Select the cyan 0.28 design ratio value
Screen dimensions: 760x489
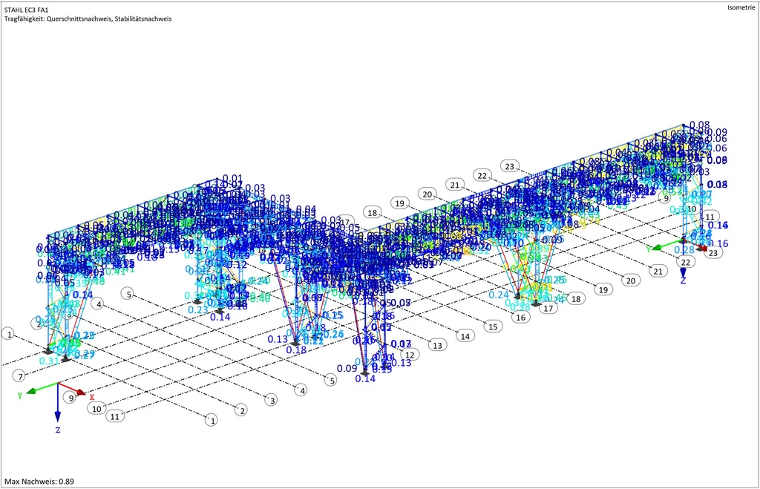click(x=684, y=250)
